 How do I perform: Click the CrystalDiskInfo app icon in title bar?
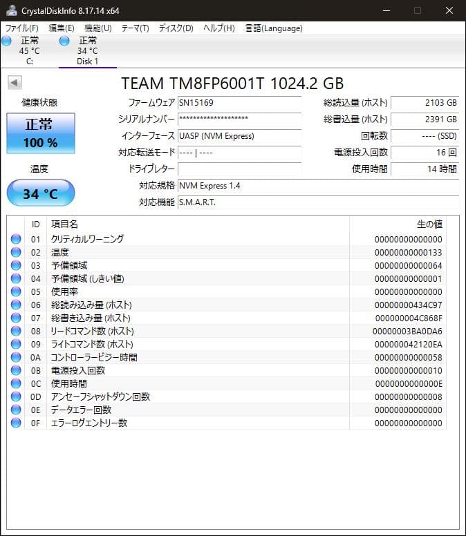pyautogui.click(x=10, y=10)
